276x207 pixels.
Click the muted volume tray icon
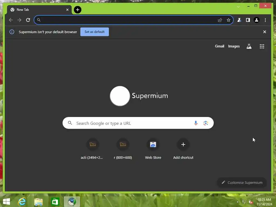[251, 202]
